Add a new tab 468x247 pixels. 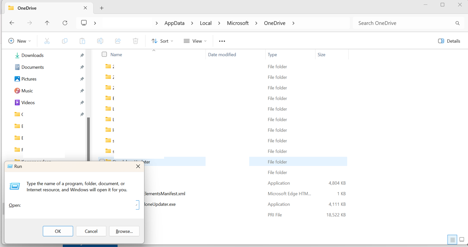102,8
